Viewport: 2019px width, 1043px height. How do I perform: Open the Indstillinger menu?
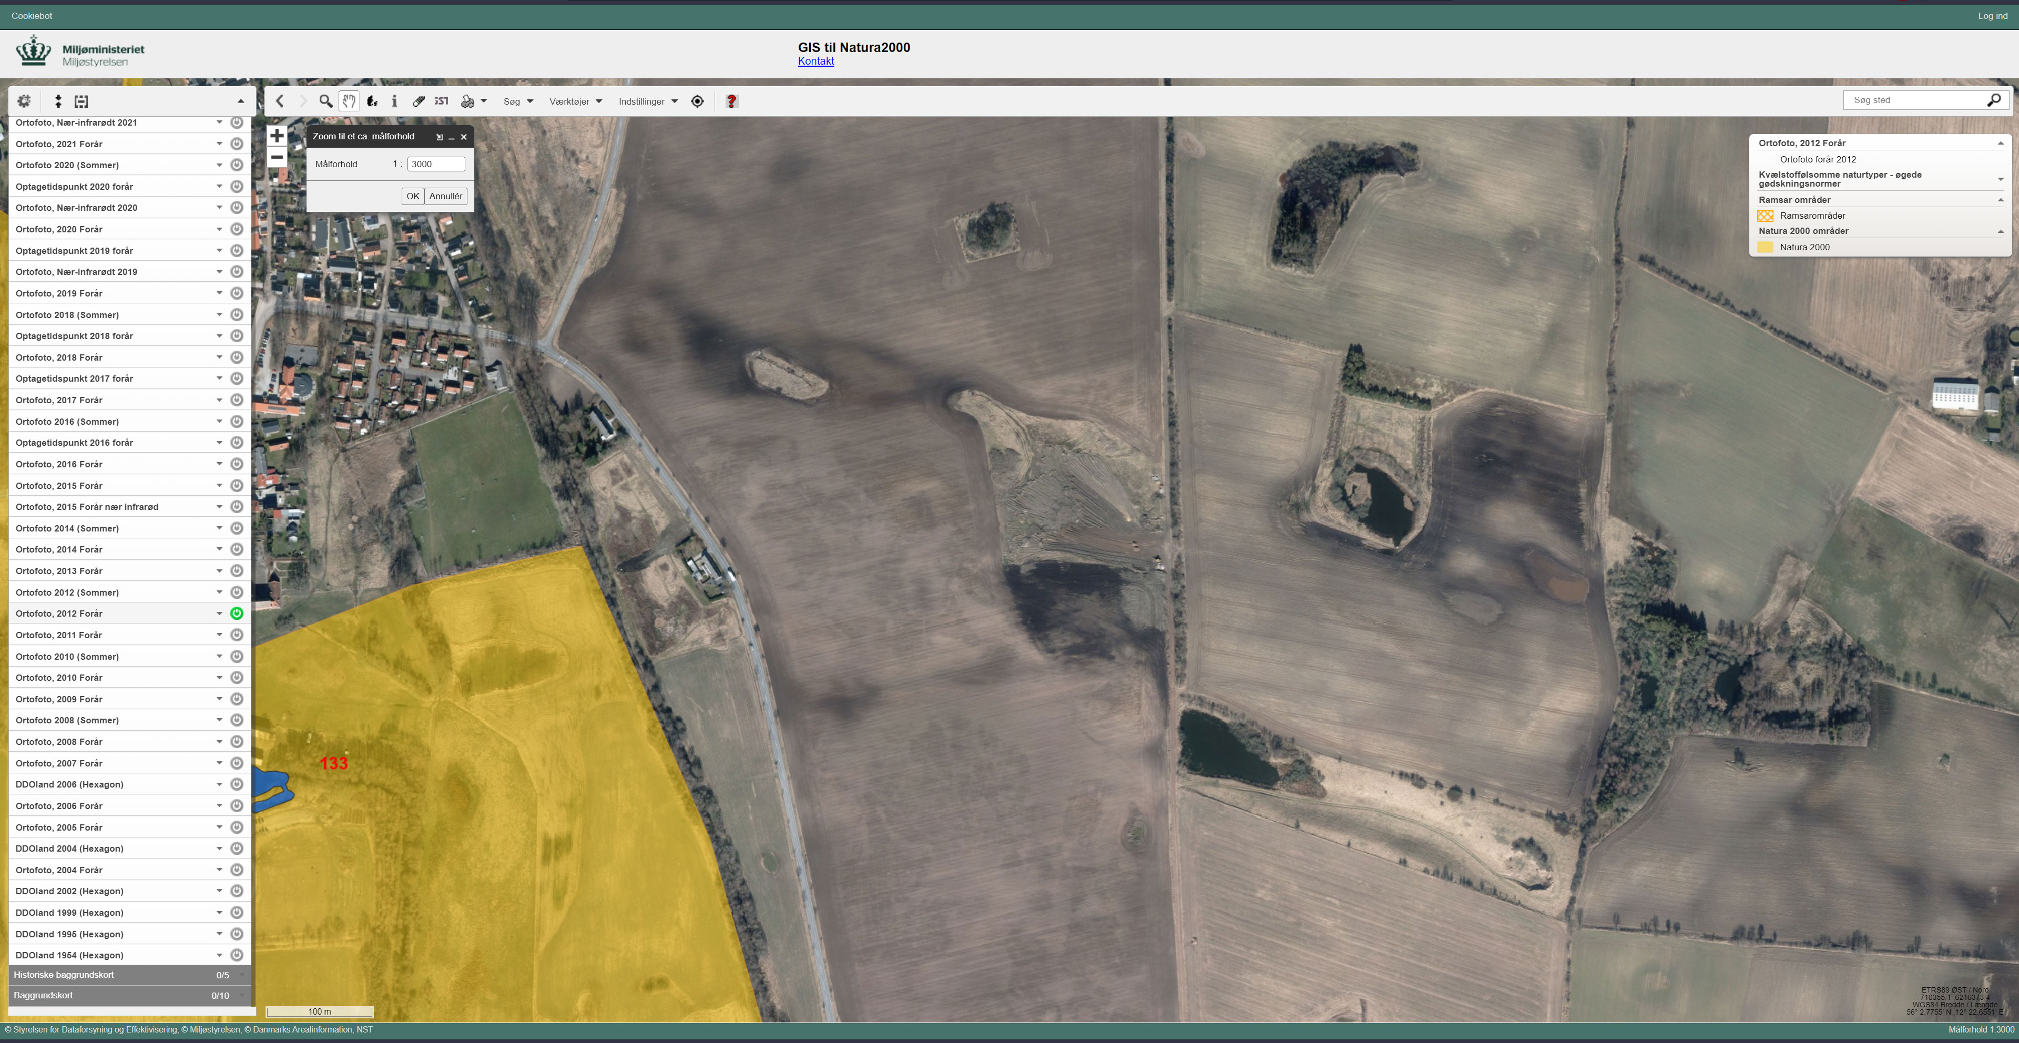647,101
